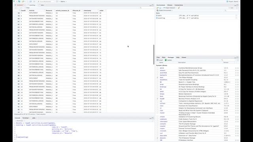Switch to the Files tab
This screenshot has width=253, height=142.
(158, 57)
